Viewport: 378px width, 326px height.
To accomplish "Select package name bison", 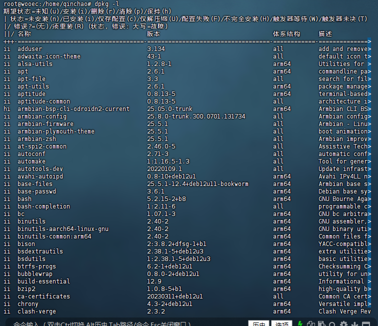I will click(26, 244).
